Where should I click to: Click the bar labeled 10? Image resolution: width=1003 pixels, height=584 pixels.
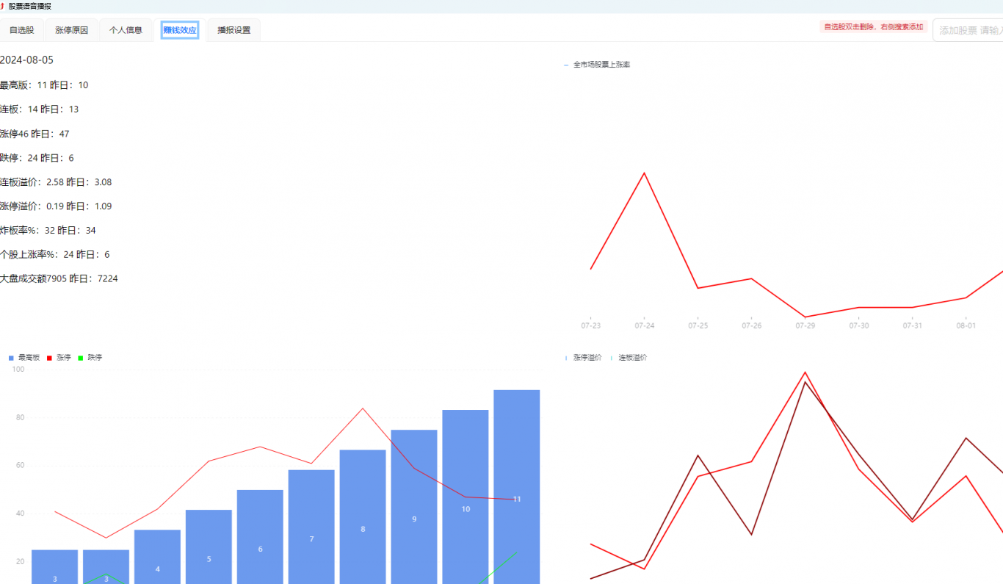pyautogui.click(x=466, y=497)
